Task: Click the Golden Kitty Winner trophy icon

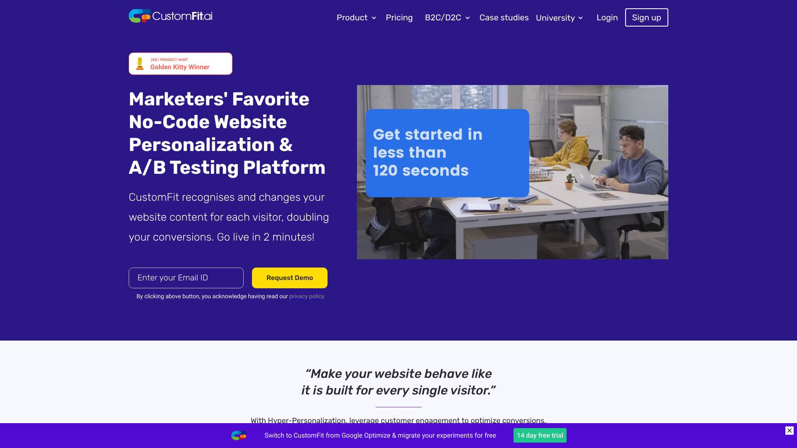Action: [x=141, y=63]
